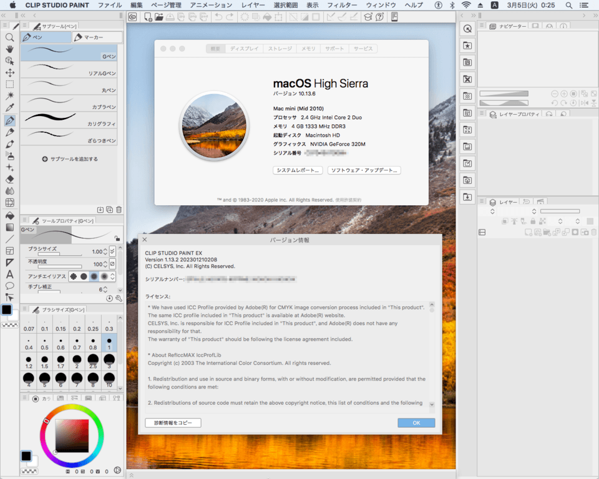599x479 pixels.
Task: Click the 診断情報をコピー button
Action: click(173, 423)
